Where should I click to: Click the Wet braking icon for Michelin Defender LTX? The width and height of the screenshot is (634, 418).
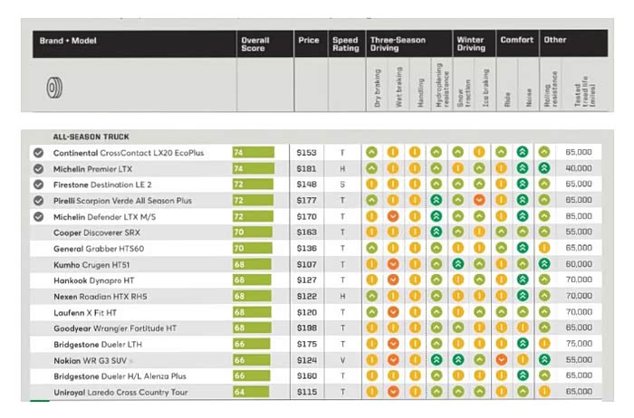393,216
